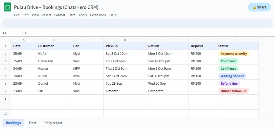The image size is (275, 129).
Task: Select deposit cell RM500
Action: [202, 68]
